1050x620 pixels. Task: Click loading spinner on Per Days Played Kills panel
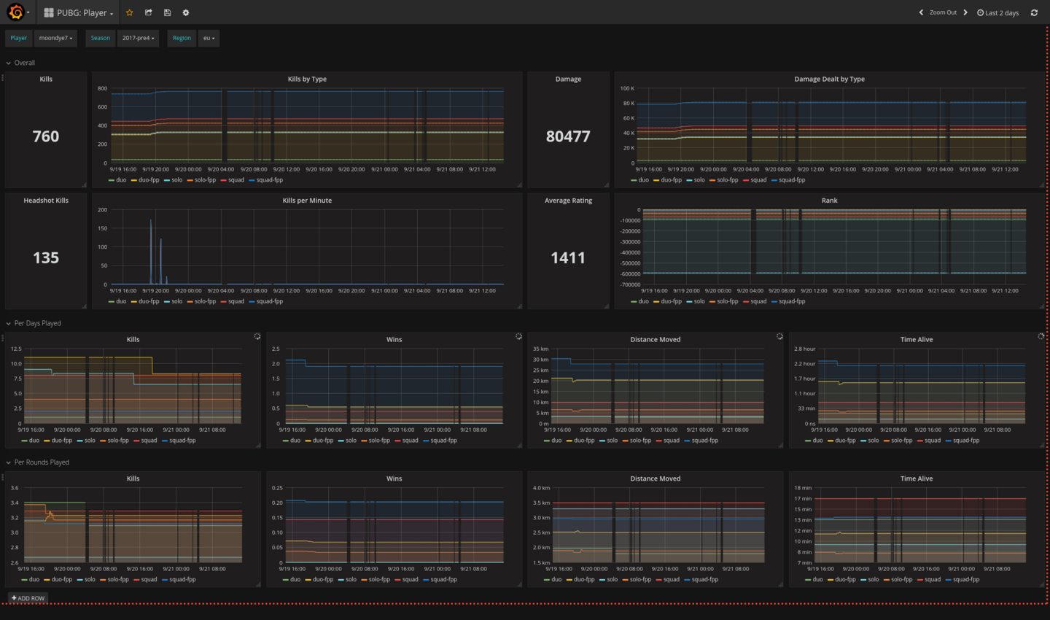[257, 336]
